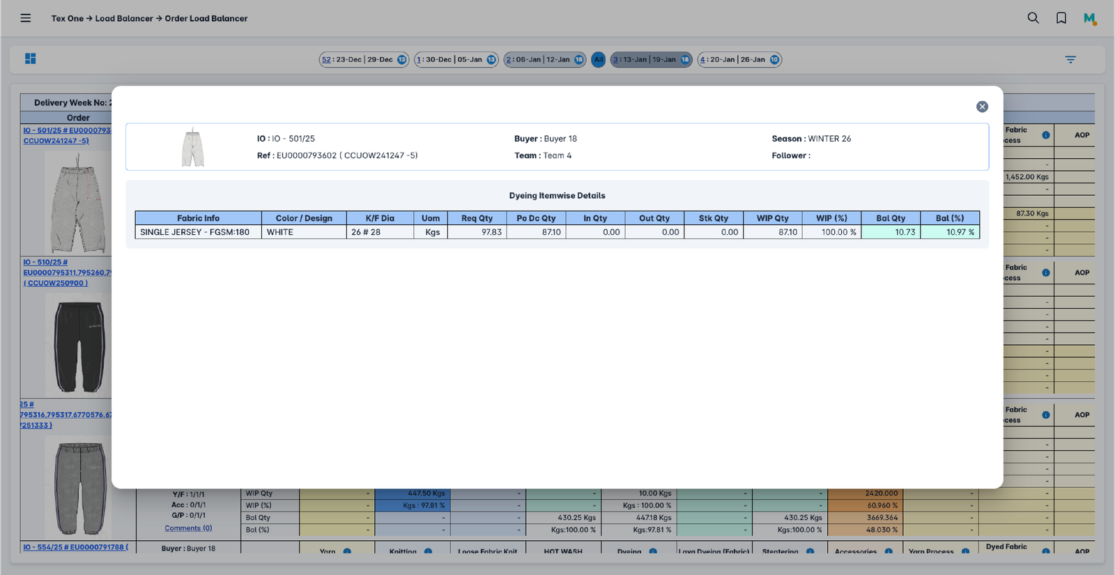Select week 52: 23-Dec to 29-Dec
1115x575 pixels.
pos(363,60)
